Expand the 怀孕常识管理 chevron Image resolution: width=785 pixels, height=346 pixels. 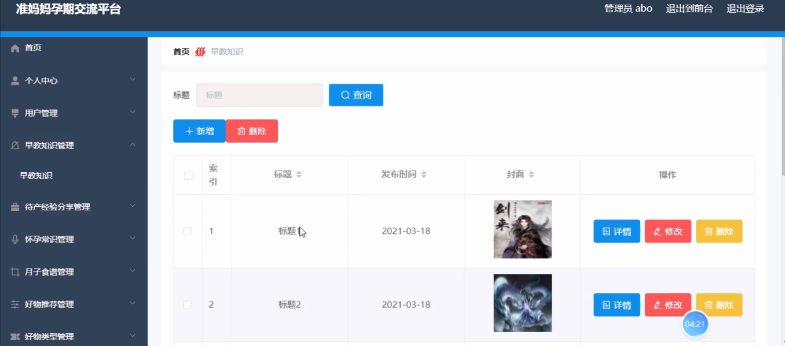coord(133,238)
